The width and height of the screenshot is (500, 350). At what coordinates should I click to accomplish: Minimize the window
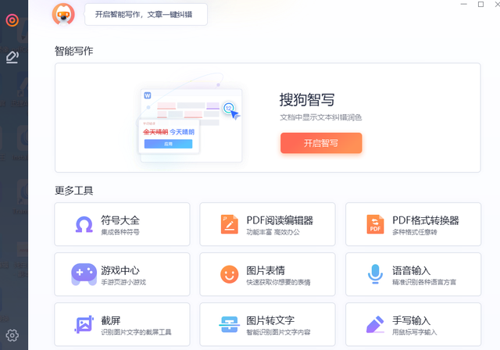(x=464, y=4)
